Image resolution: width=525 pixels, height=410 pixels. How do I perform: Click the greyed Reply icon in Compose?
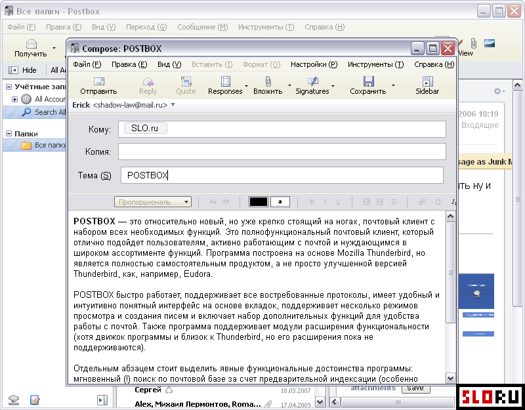pos(148,86)
